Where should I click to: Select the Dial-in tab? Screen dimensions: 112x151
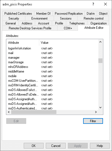[x=91, y=14]
